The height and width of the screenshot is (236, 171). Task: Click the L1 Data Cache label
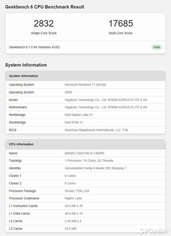coord(19,214)
